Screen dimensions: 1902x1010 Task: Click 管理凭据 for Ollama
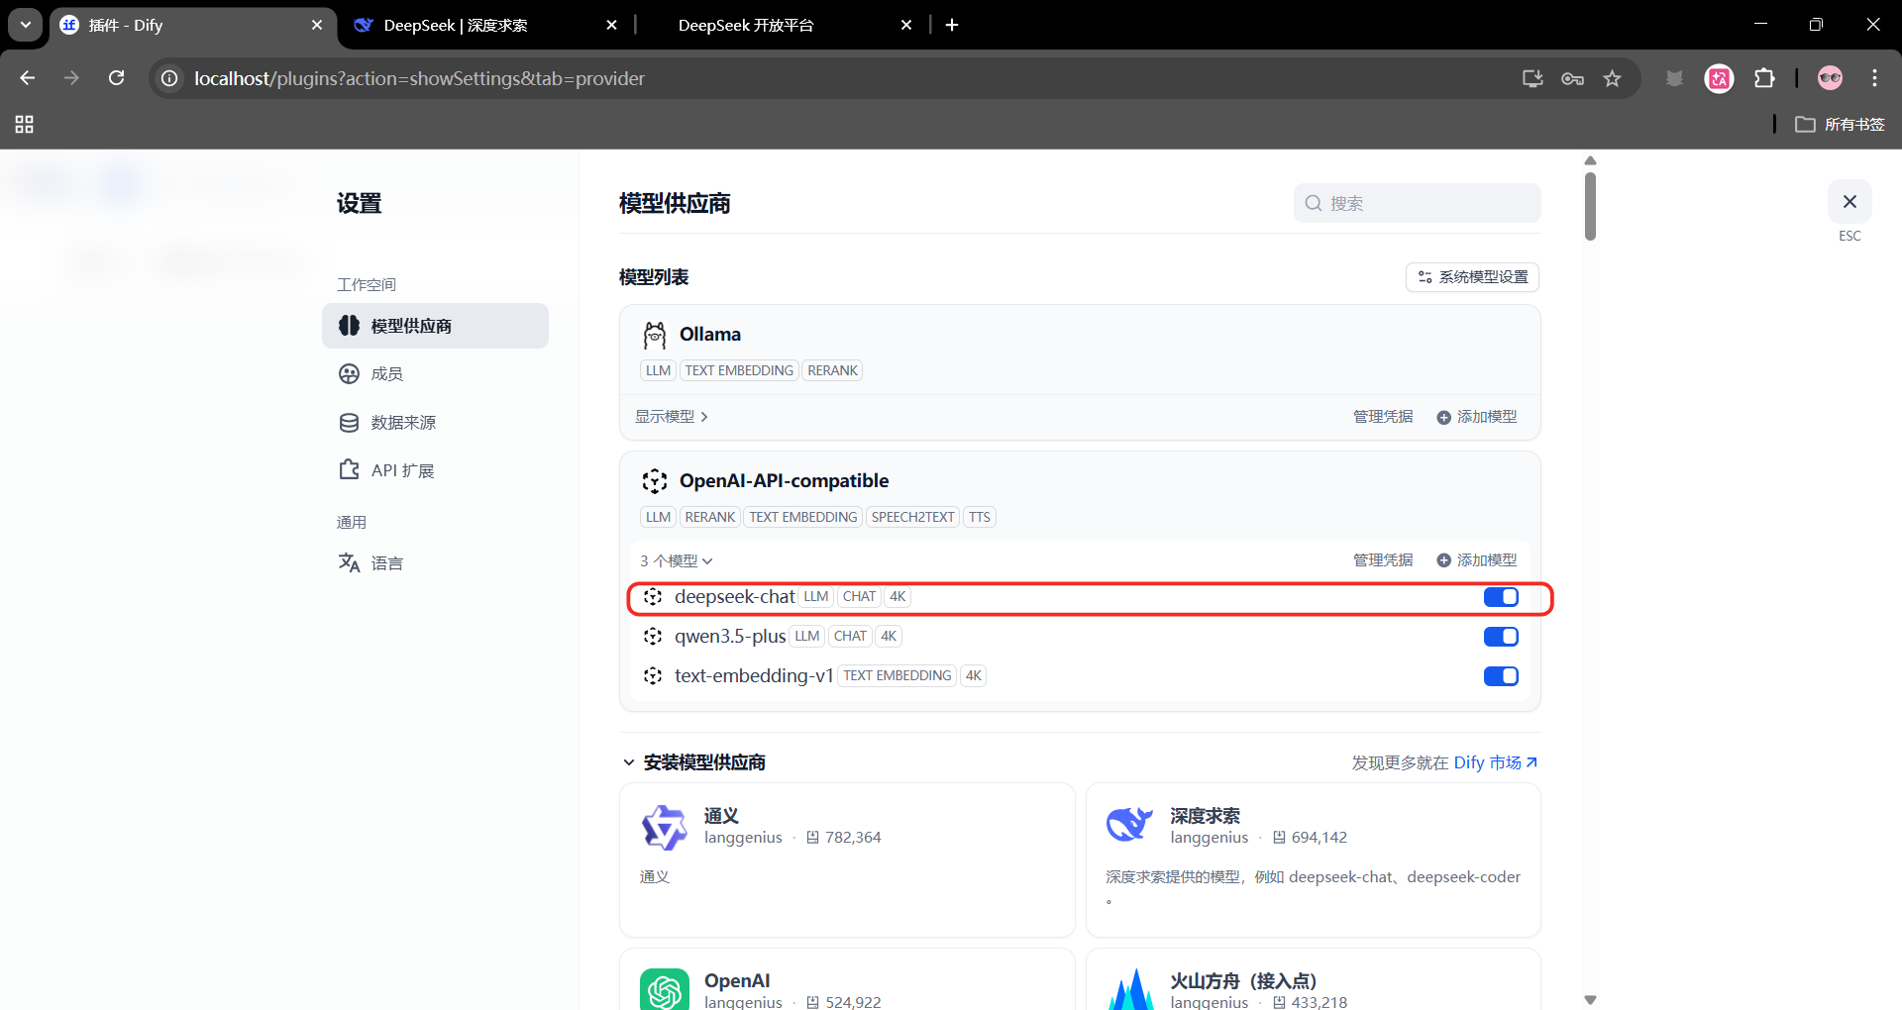coord(1383,417)
